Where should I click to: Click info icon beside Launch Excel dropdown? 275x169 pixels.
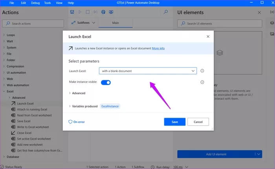(202, 71)
